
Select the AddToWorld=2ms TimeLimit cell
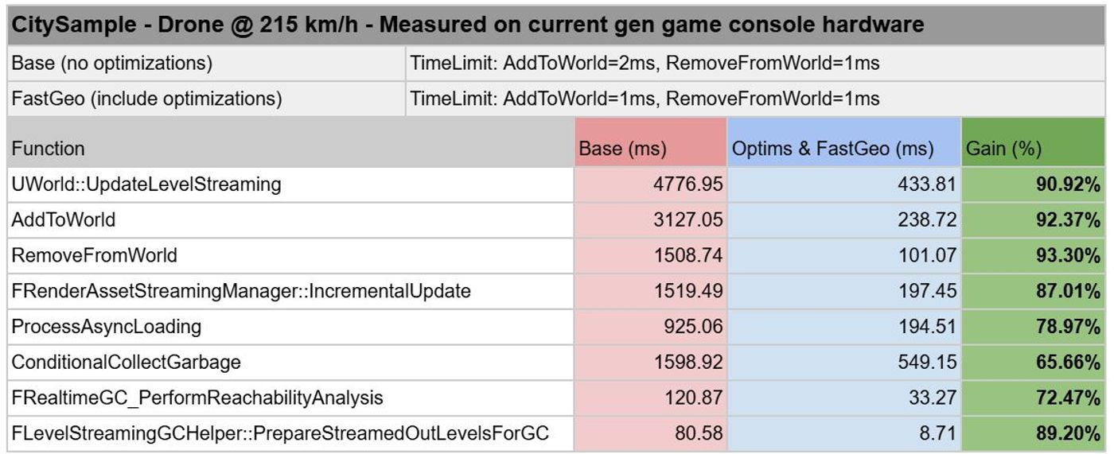click(x=756, y=63)
